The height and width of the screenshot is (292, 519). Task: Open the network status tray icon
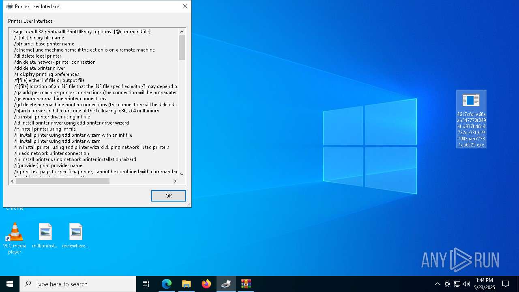coord(457,284)
